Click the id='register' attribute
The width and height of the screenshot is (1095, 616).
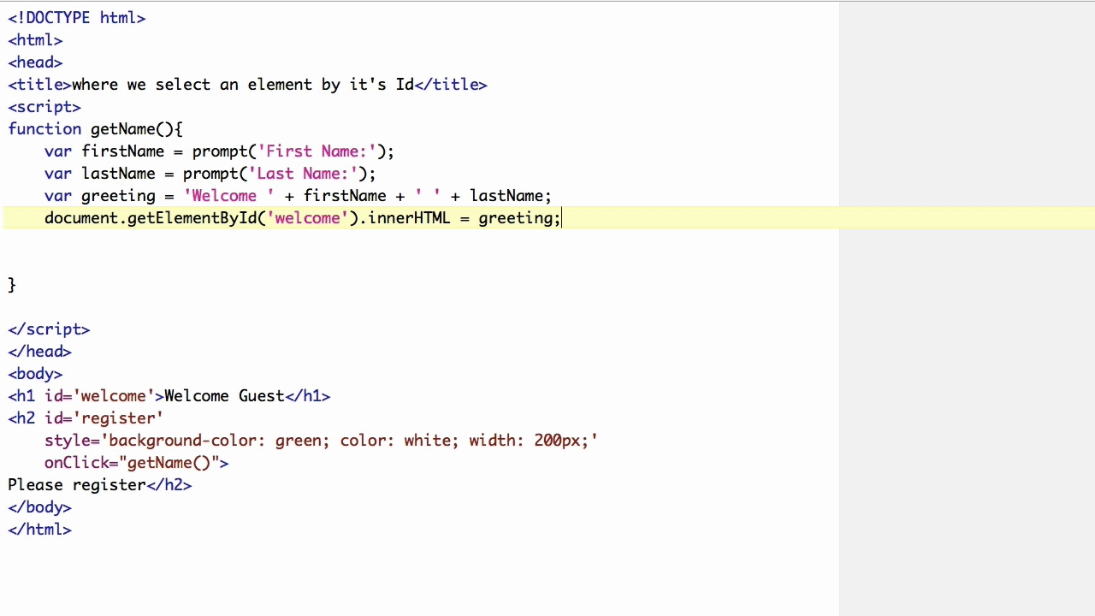(104, 418)
